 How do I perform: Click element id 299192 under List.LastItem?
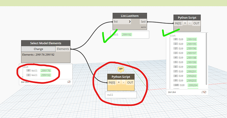(x=127, y=34)
